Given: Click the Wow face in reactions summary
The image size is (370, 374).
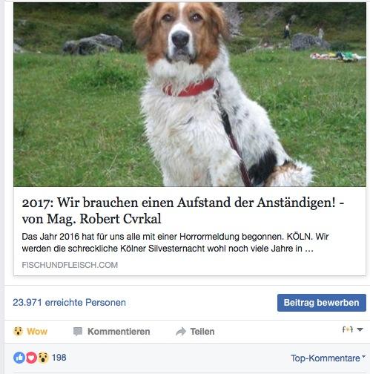Looking at the screenshot, I should pos(43,358).
